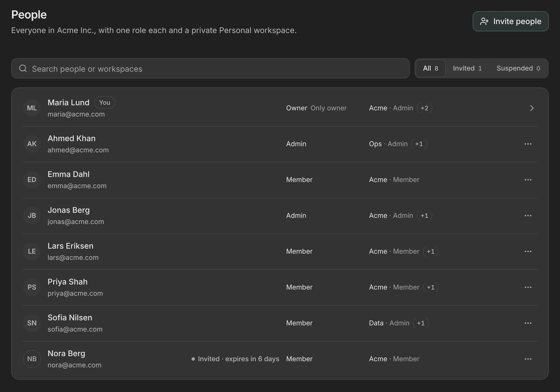This screenshot has width=560, height=392.
Task: Click the PS avatar for Priya Shah
Action: tap(32, 287)
